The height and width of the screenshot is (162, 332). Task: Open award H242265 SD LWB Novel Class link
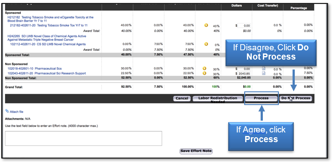47,38
